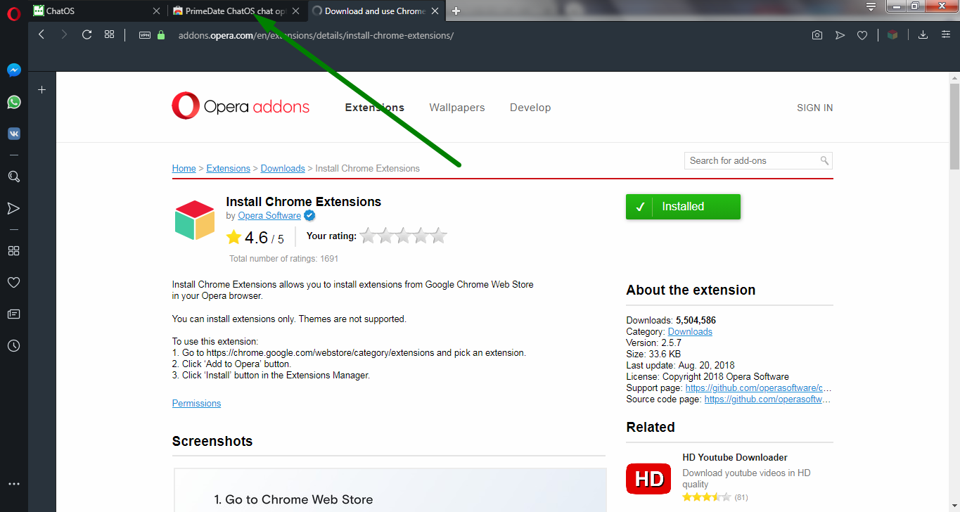Screen dimensions: 960x512
Task: Open a new tab with plus button
Action: pos(456,11)
